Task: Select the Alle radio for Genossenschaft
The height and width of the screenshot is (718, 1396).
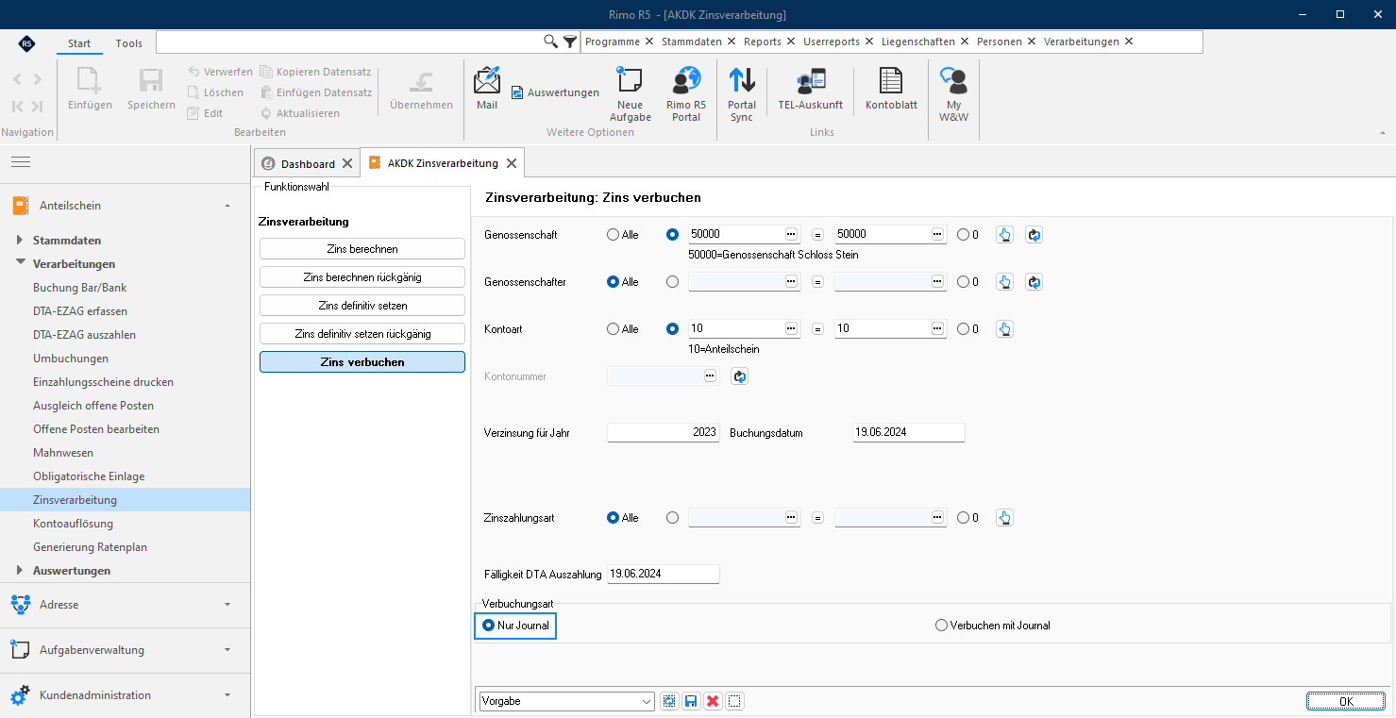Action: (614, 235)
